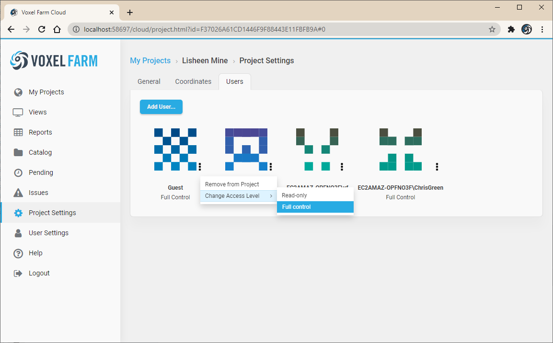The height and width of the screenshot is (343, 553).
Task: Click the Project Settings gear icon
Action: (x=18, y=213)
